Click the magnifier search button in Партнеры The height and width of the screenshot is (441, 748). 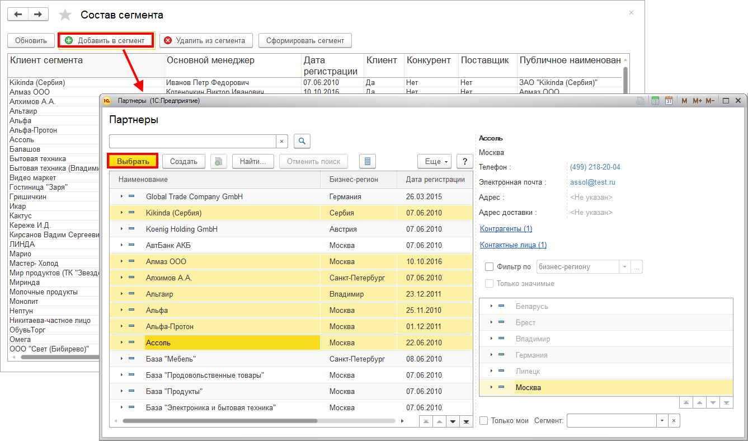pos(302,141)
